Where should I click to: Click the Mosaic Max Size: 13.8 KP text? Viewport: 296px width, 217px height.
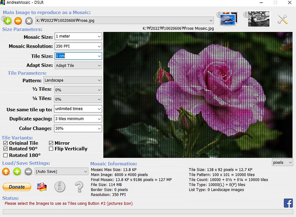pos(114,170)
